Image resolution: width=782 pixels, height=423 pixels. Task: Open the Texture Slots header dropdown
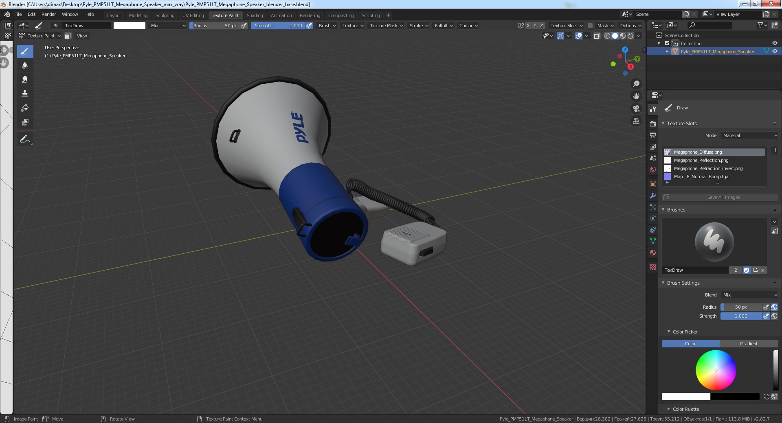(566, 26)
